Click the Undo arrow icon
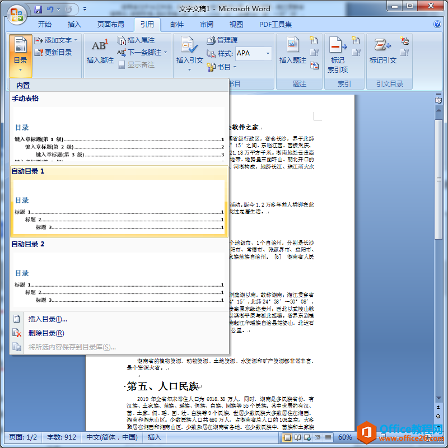 coord(50,10)
